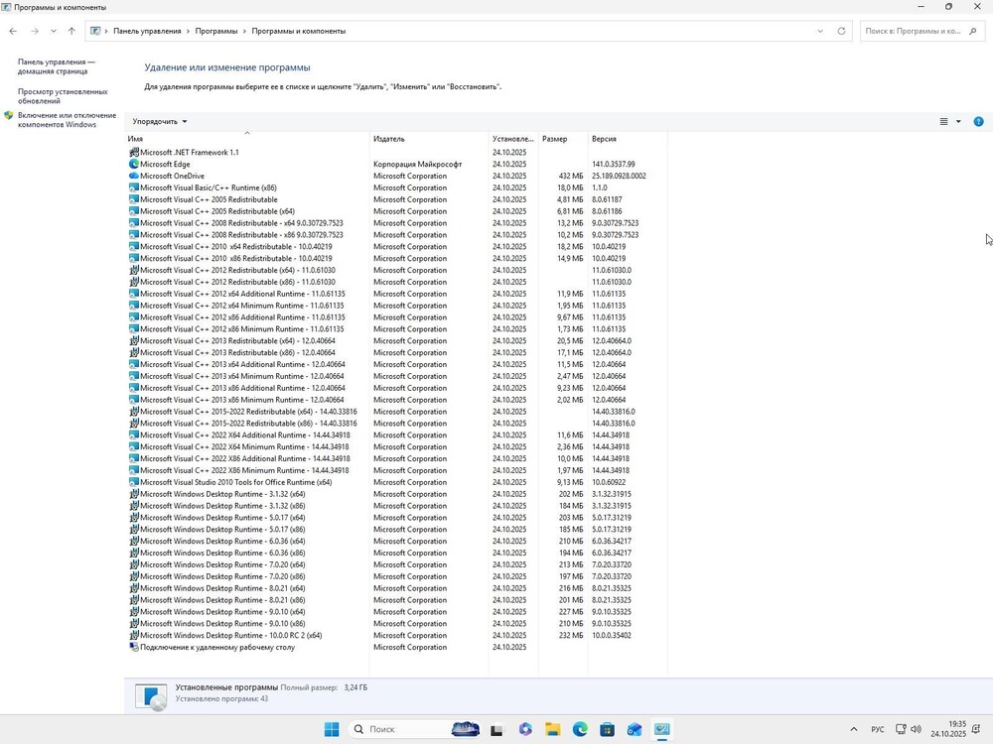The height and width of the screenshot is (744, 993).
Task: Go up one level with the Up arrow
Action: click(71, 31)
